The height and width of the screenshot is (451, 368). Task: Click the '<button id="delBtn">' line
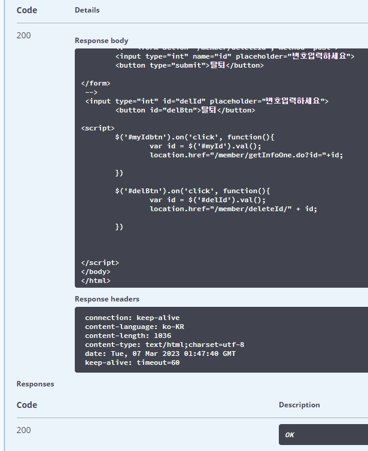point(185,110)
